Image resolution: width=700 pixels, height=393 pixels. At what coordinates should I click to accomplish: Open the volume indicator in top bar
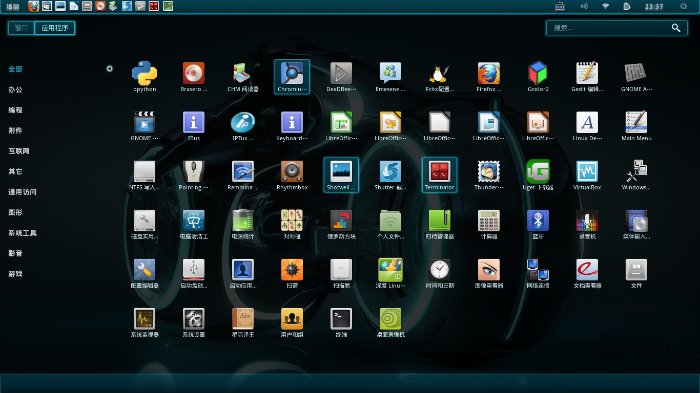pos(584,6)
